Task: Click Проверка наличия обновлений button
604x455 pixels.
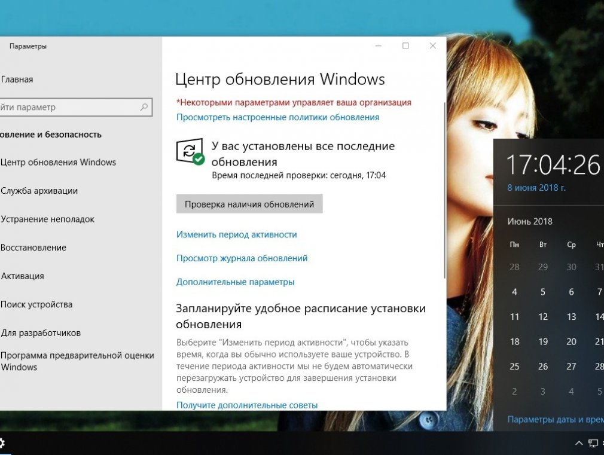Action: click(x=249, y=204)
